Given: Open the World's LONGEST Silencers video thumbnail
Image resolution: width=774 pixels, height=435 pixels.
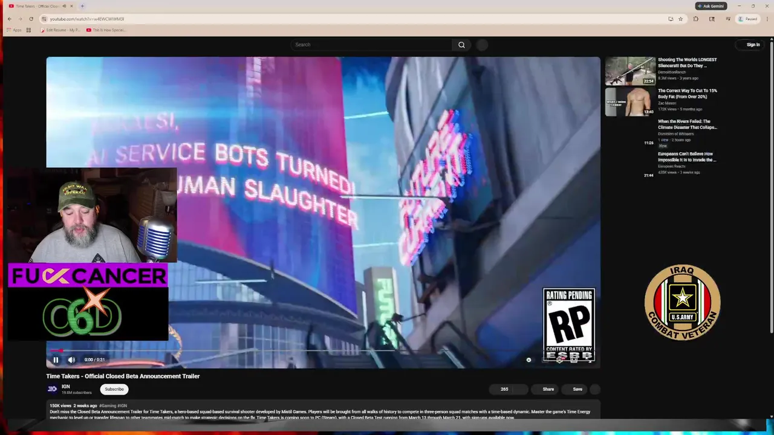Looking at the screenshot, I should point(630,71).
